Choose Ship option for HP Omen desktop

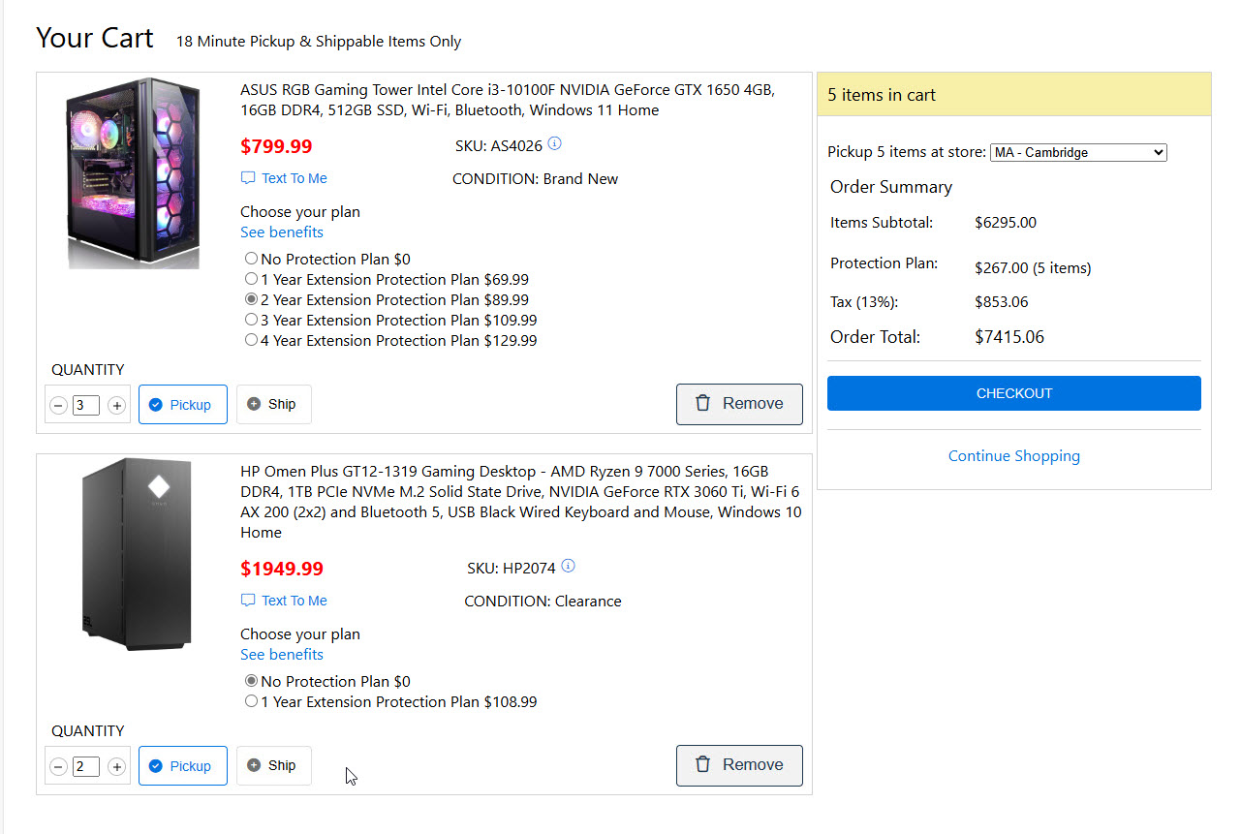click(273, 765)
